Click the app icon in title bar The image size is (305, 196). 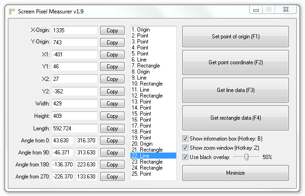coord(12,12)
